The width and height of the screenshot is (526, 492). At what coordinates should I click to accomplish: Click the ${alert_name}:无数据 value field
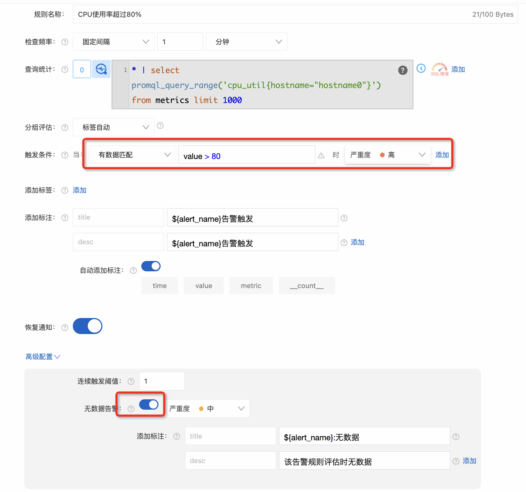pyautogui.click(x=365, y=436)
